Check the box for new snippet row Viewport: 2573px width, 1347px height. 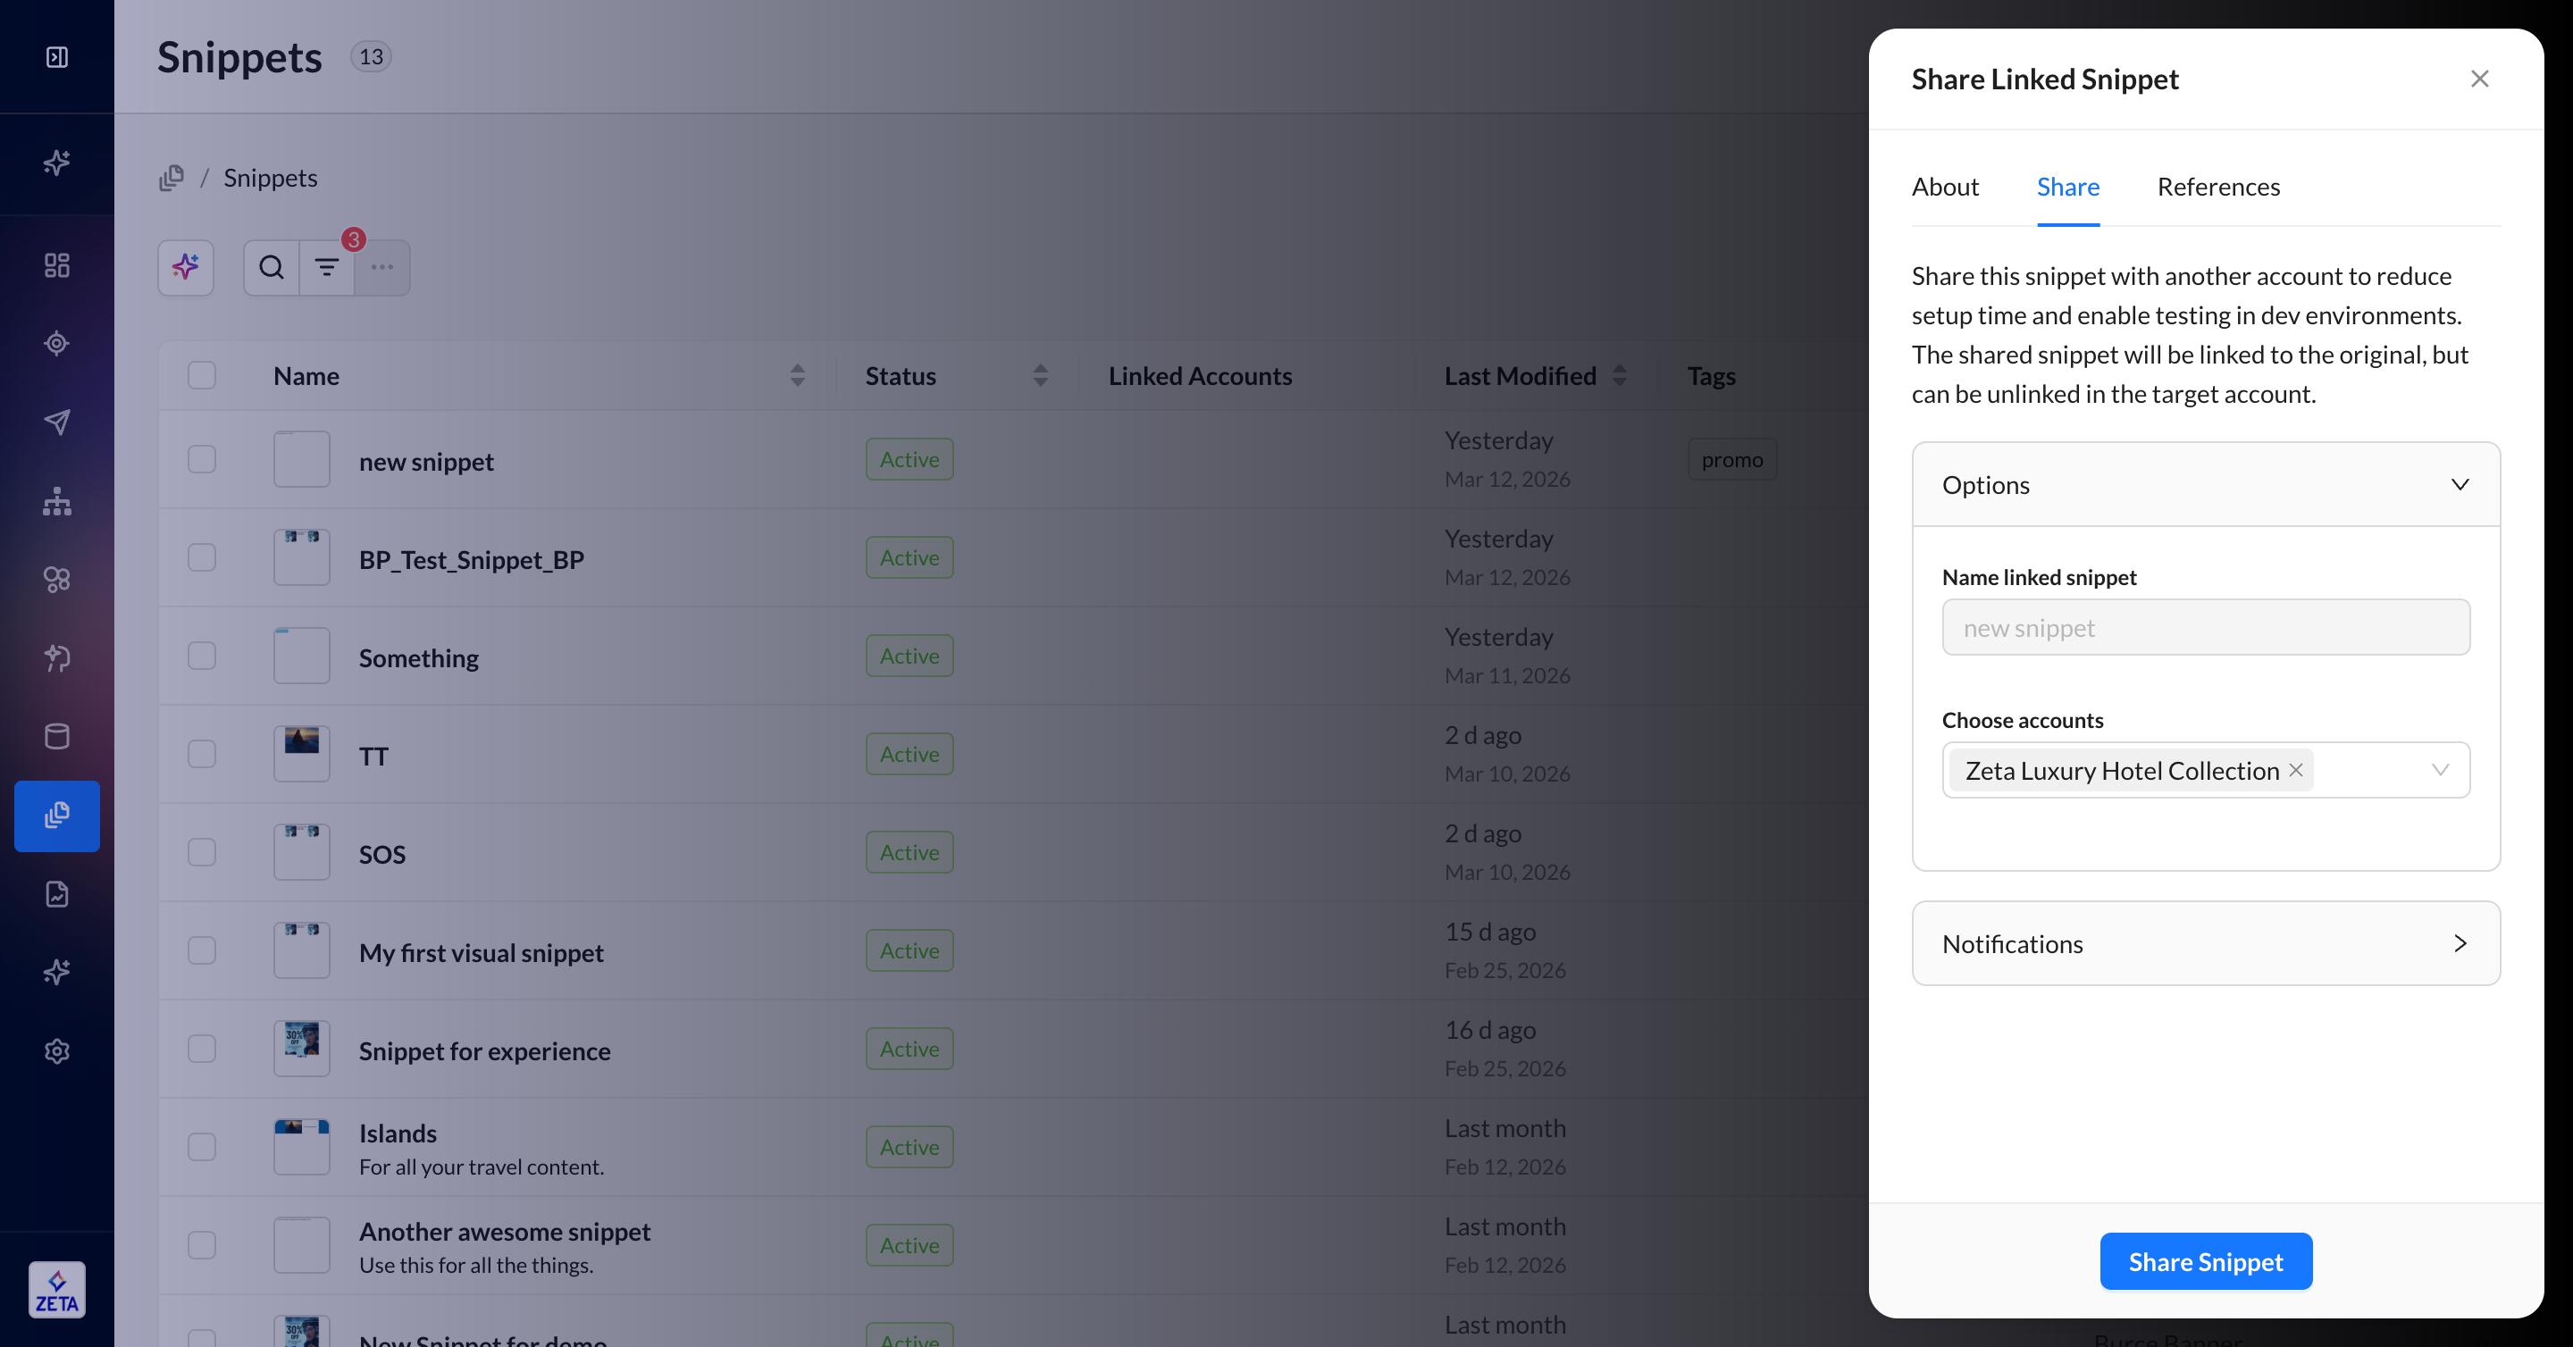(202, 459)
